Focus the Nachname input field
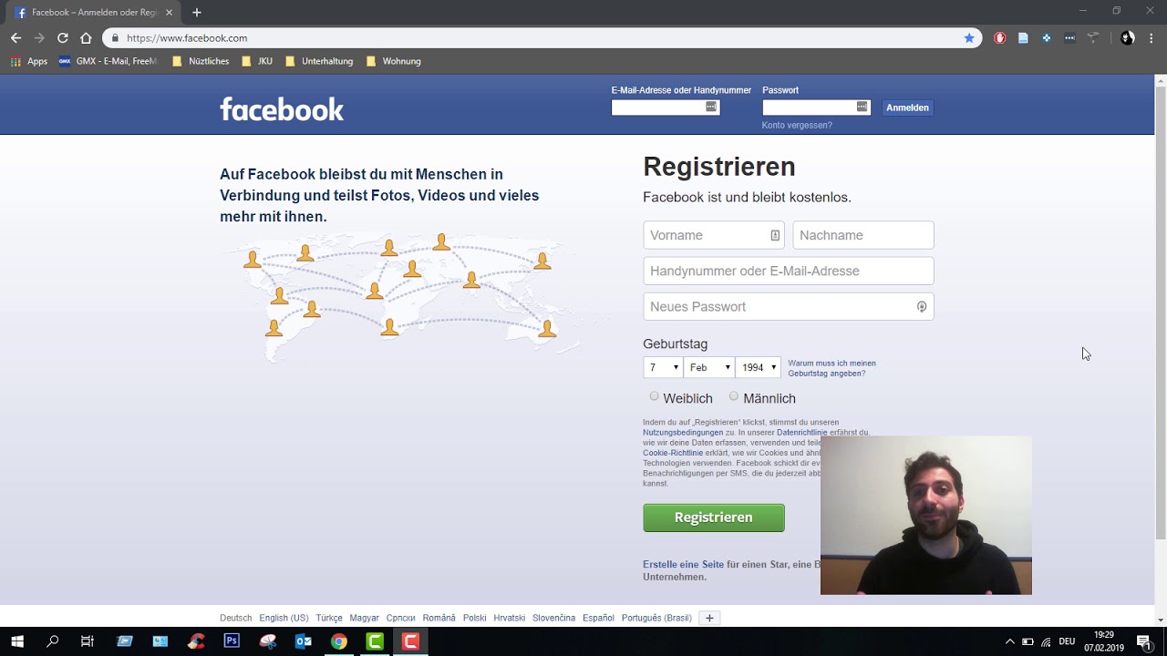The height and width of the screenshot is (656, 1167). click(x=863, y=235)
